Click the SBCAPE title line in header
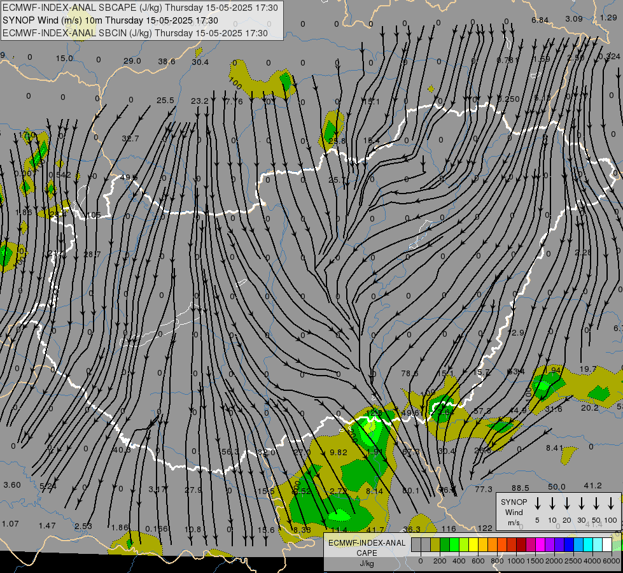The image size is (623, 573). pyautogui.click(x=140, y=8)
